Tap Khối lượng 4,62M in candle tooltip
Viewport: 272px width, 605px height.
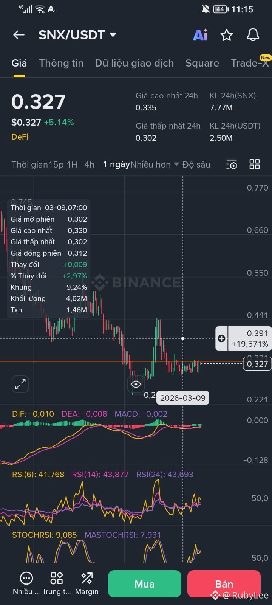pos(49,298)
